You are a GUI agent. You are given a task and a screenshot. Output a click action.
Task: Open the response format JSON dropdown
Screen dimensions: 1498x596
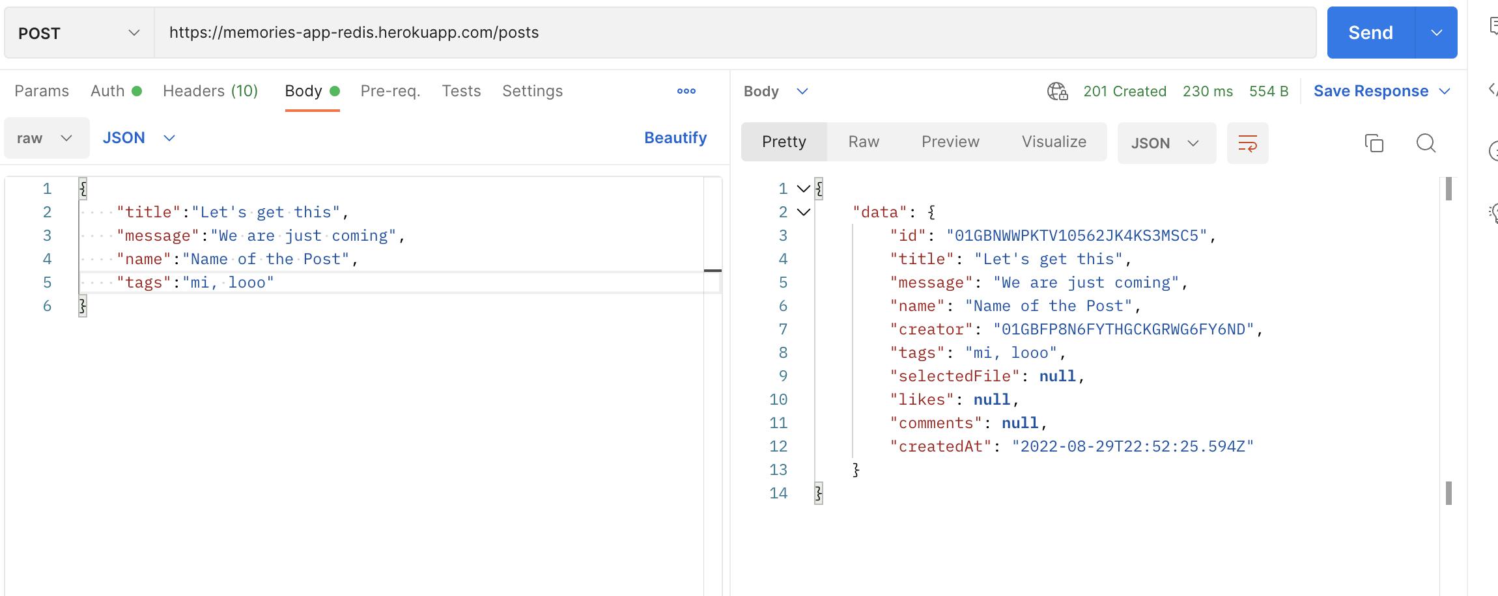1166,143
